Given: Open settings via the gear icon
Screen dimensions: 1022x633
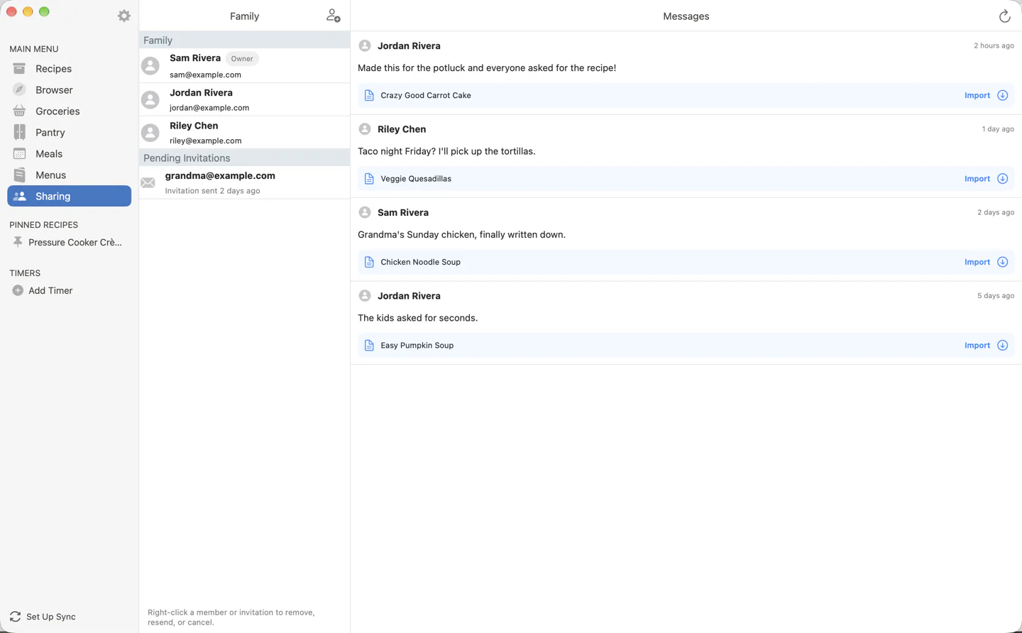Looking at the screenshot, I should coord(124,16).
